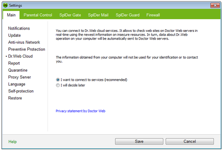223x151 pixels.
Task: Open Preventive Protection settings
Action: pyautogui.click(x=27, y=49)
